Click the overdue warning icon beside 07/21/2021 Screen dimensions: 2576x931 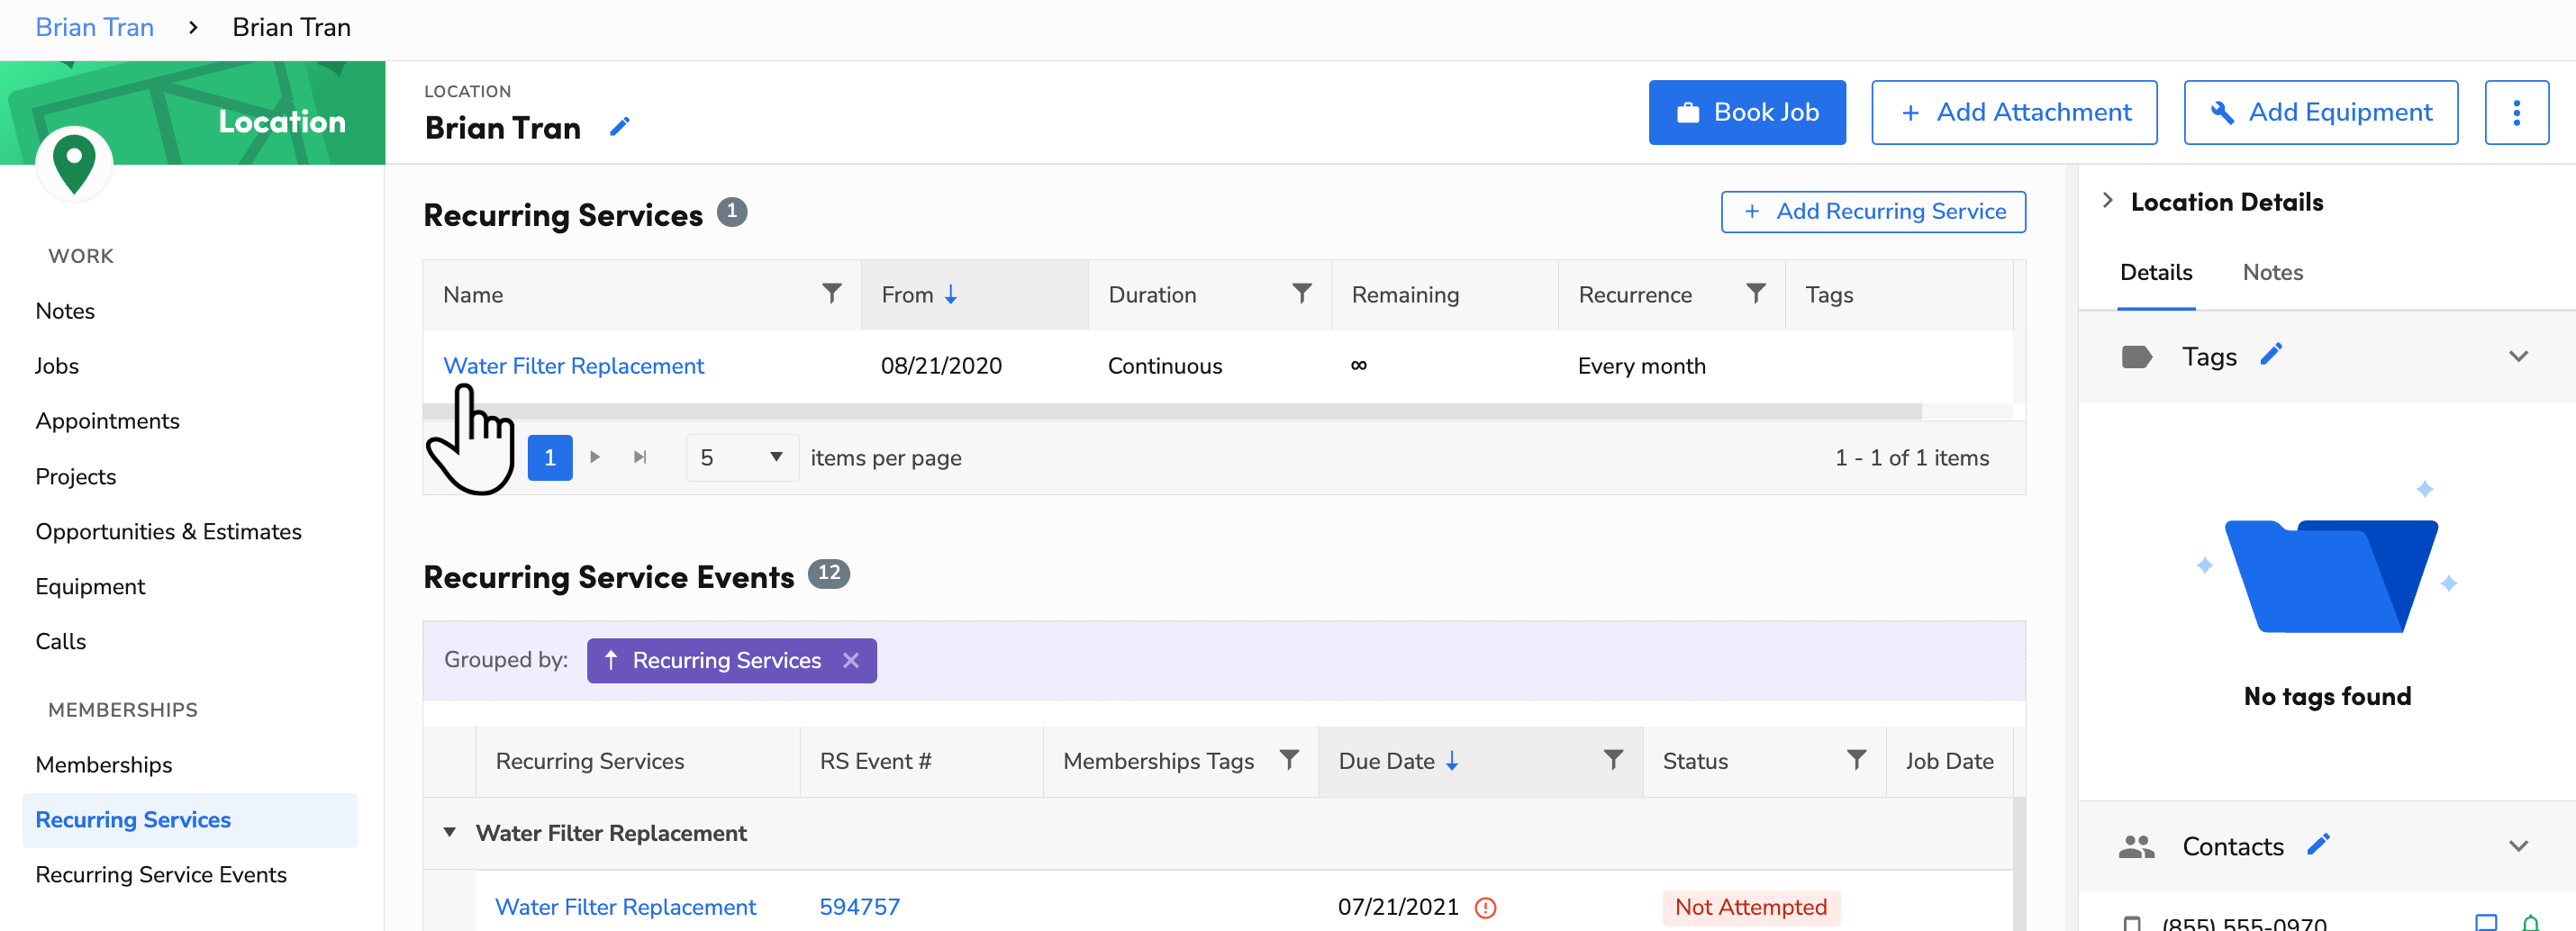(1486, 907)
